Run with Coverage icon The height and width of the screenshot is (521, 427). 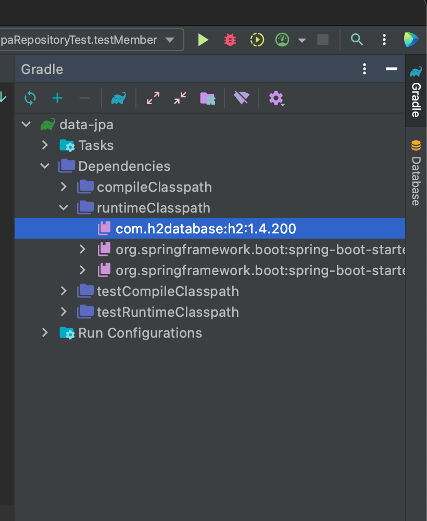pos(257,40)
